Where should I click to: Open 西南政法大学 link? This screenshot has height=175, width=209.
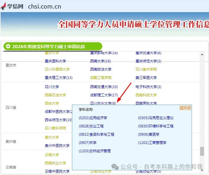(101, 69)
